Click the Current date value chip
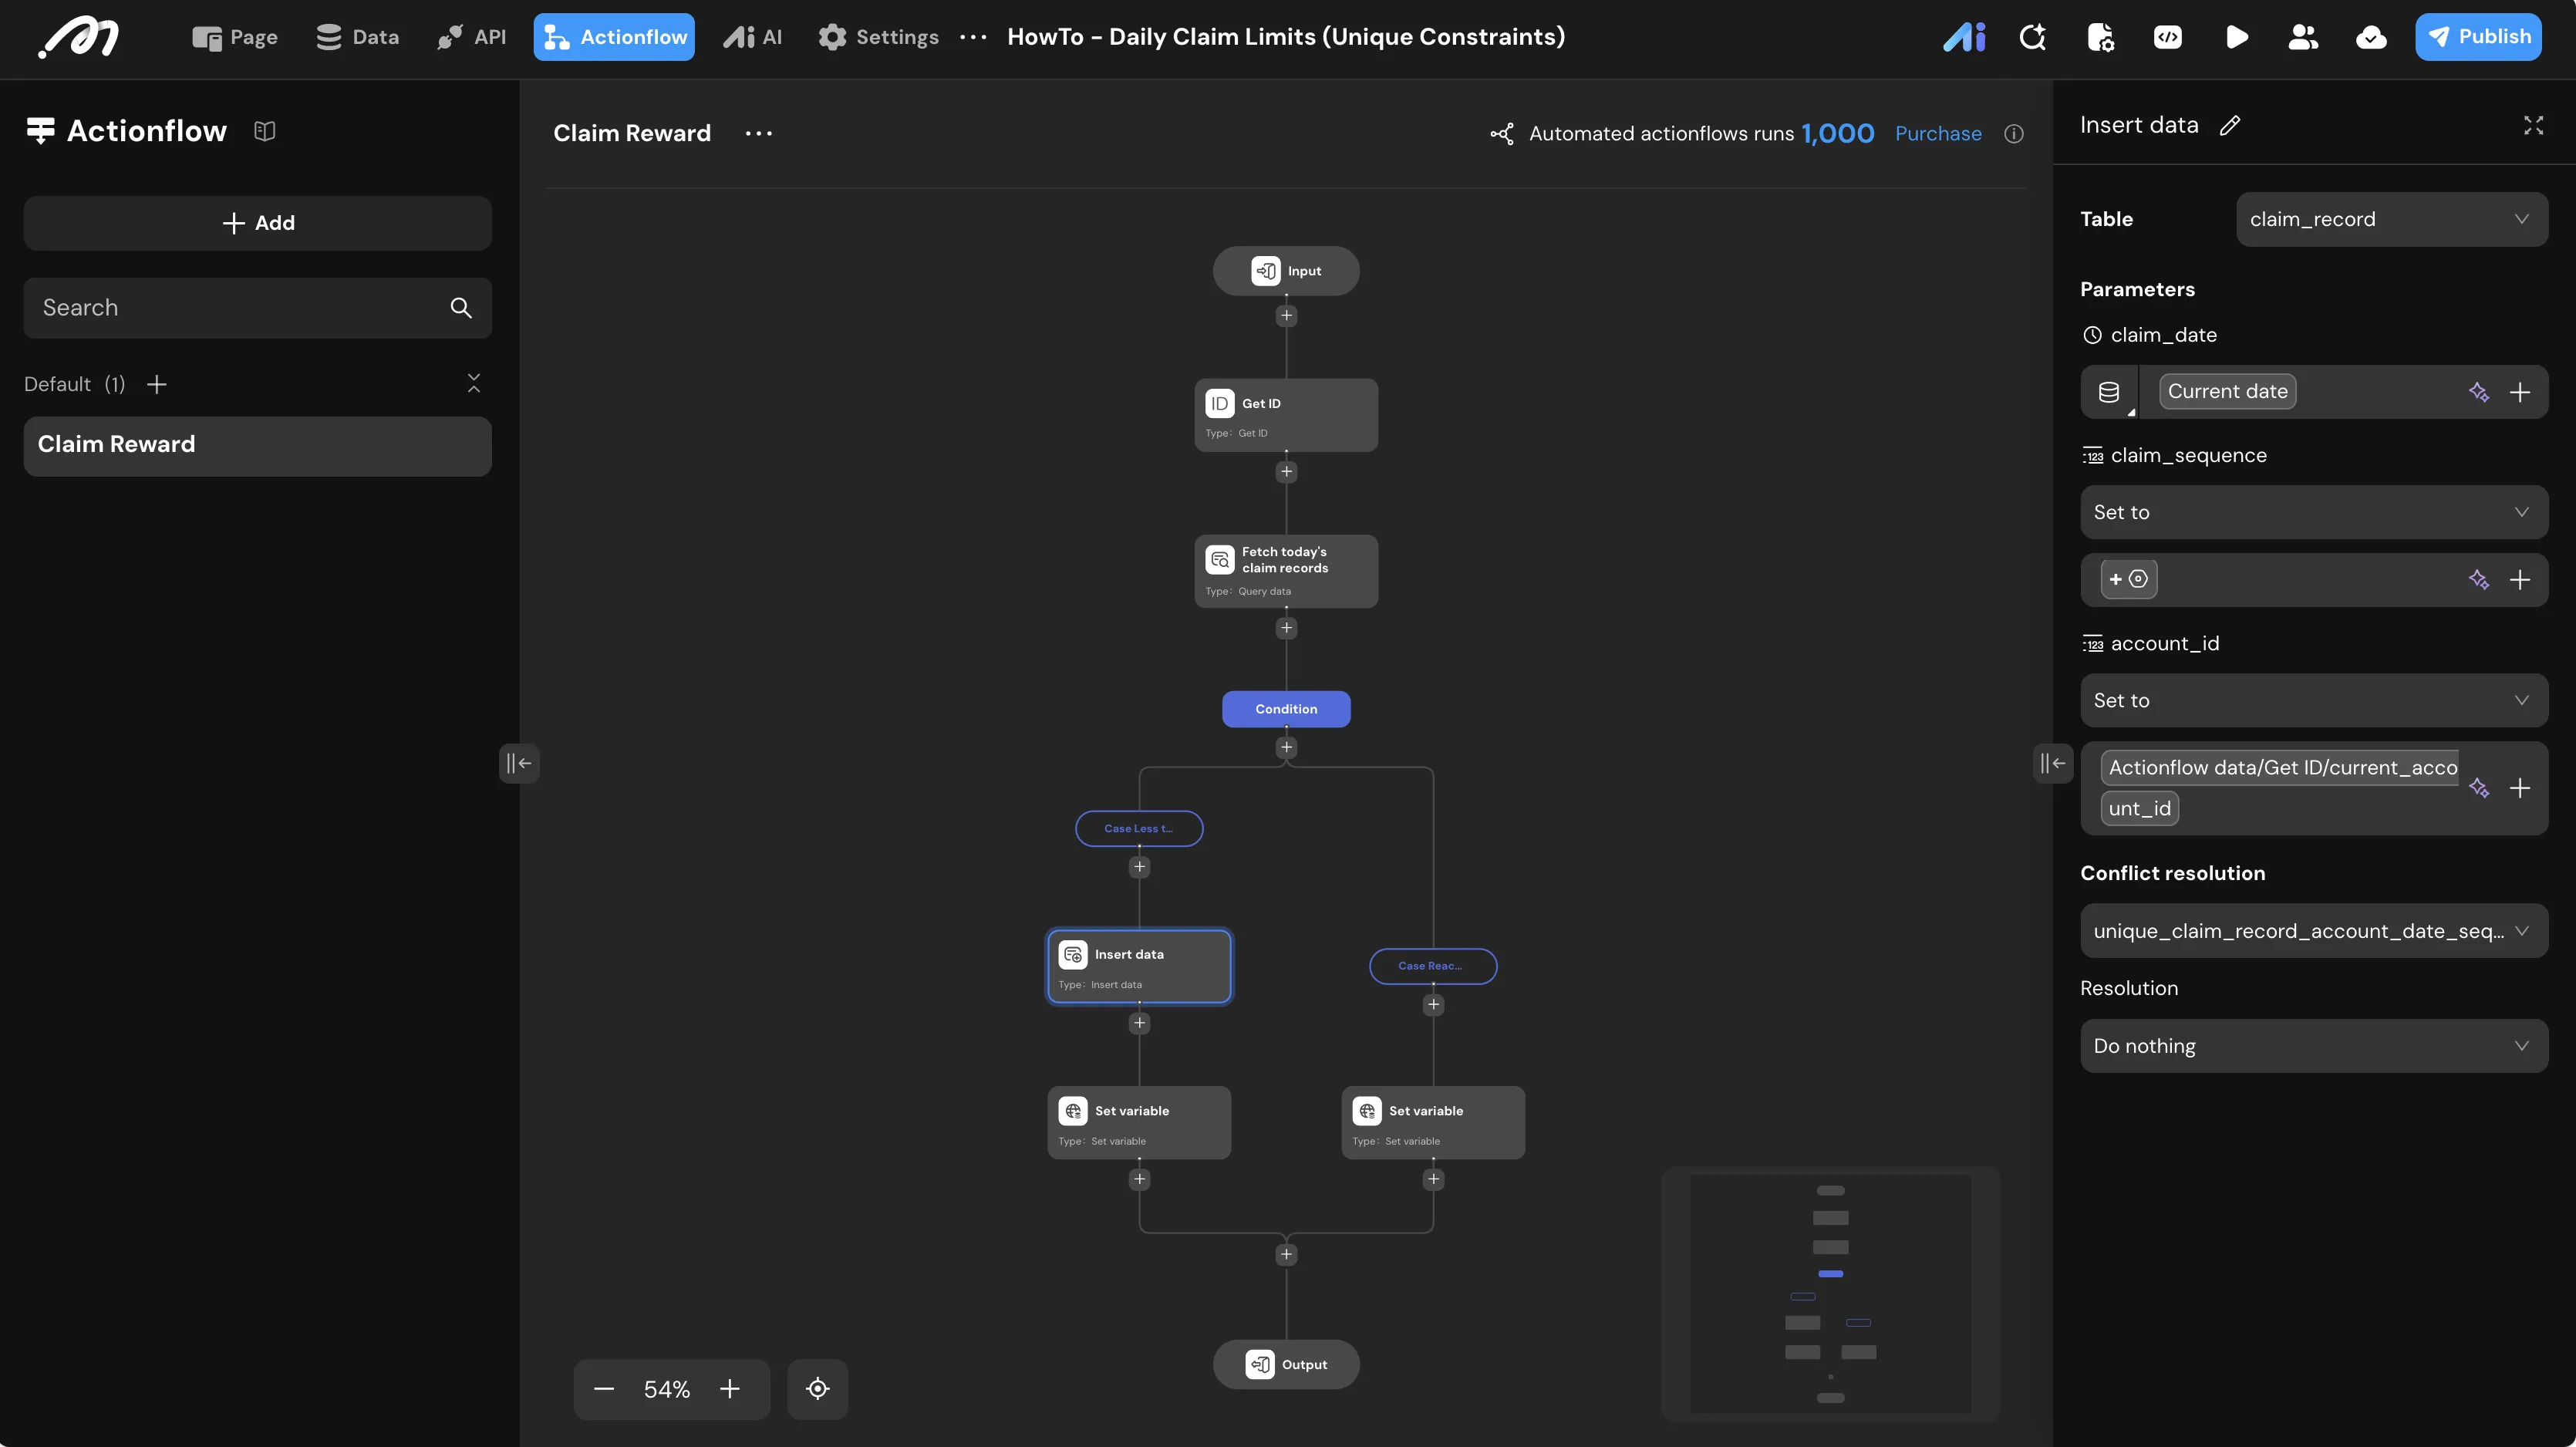The height and width of the screenshot is (1447, 2576). pyautogui.click(x=2227, y=392)
